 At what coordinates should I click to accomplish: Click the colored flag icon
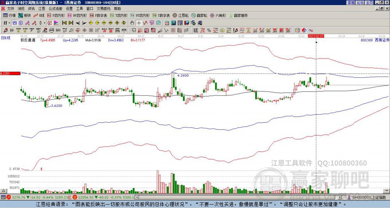[x=56, y=23]
